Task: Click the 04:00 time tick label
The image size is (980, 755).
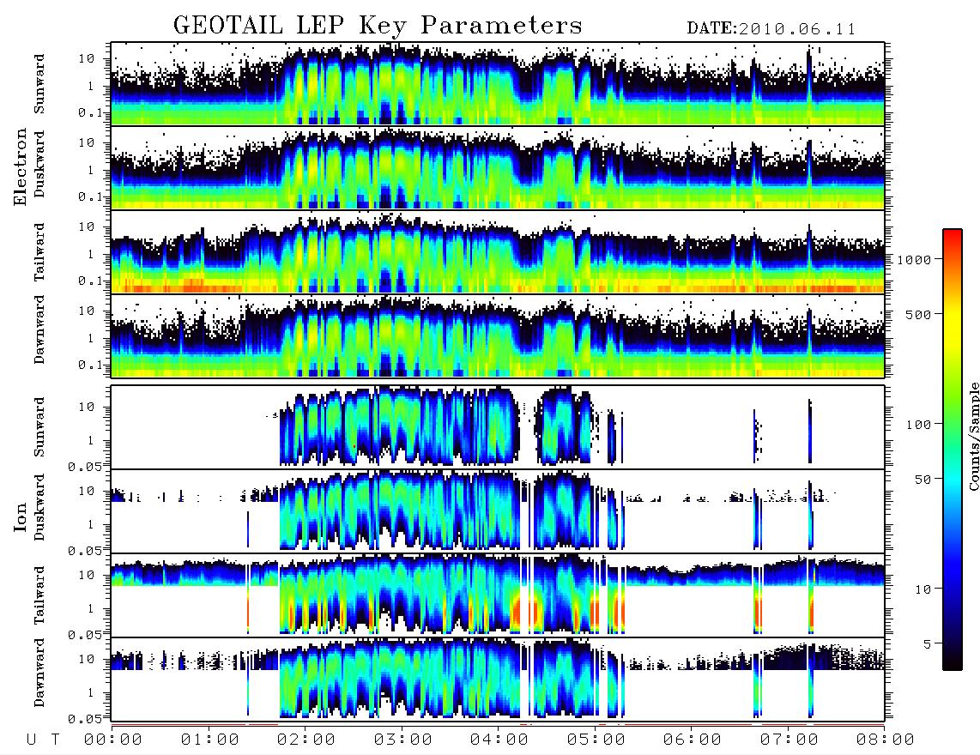Action: click(499, 740)
